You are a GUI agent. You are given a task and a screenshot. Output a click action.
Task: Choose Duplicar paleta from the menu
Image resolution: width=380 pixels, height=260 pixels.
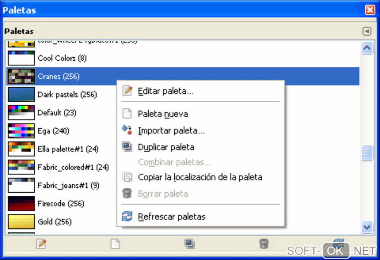point(166,147)
